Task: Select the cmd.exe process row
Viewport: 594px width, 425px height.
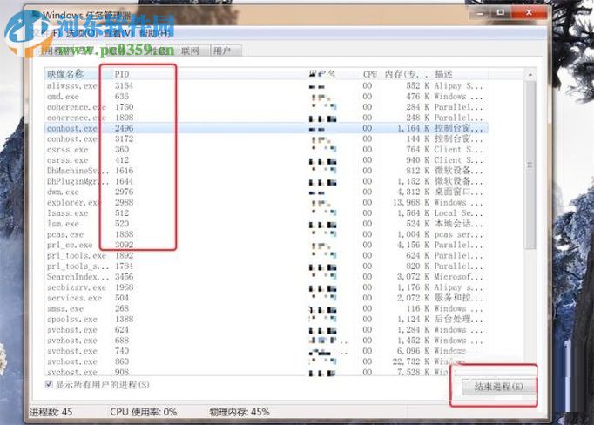Action: 266,96
